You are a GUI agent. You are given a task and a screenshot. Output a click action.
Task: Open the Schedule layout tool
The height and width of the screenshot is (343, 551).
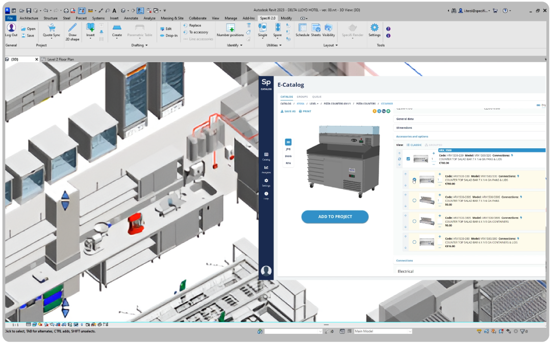tap(302, 30)
